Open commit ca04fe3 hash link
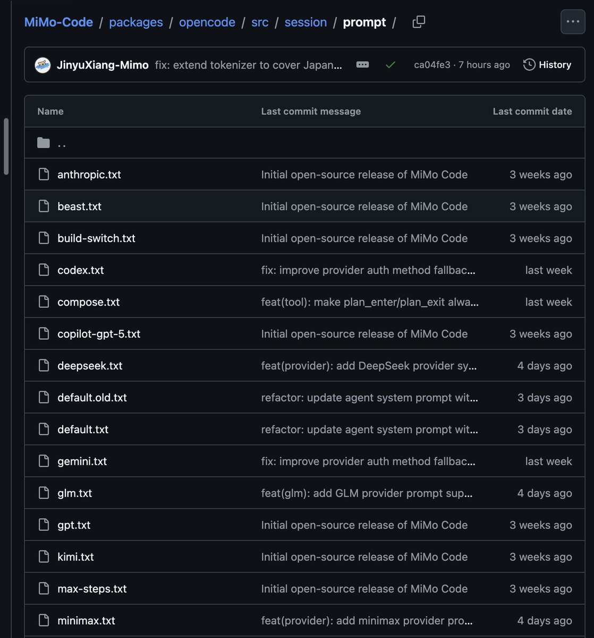The width and height of the screenshot is (594, 638). coord(432,65)
